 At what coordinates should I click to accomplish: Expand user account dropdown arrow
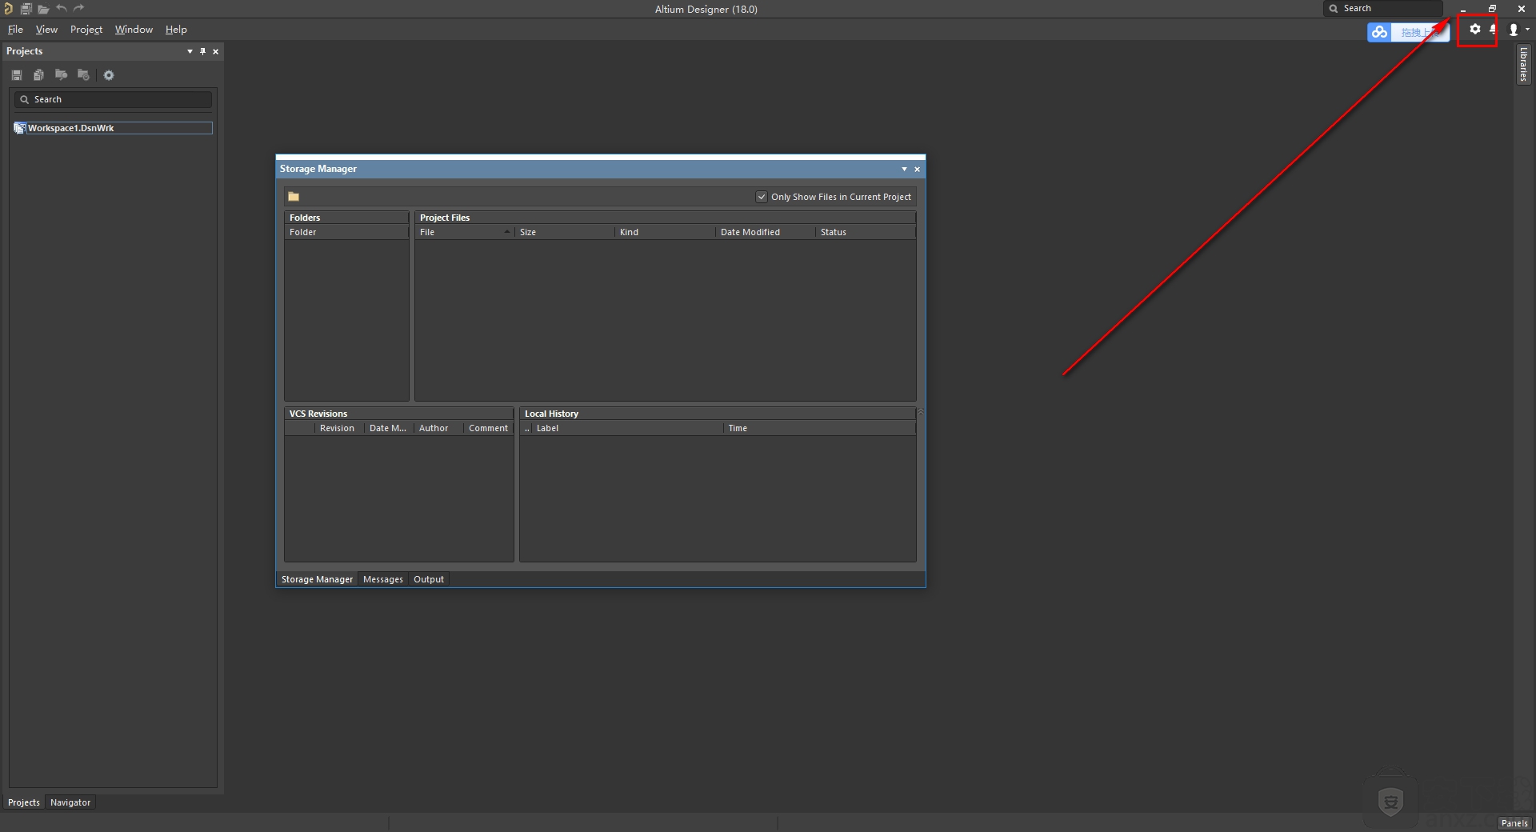[x=1527, y=30]
